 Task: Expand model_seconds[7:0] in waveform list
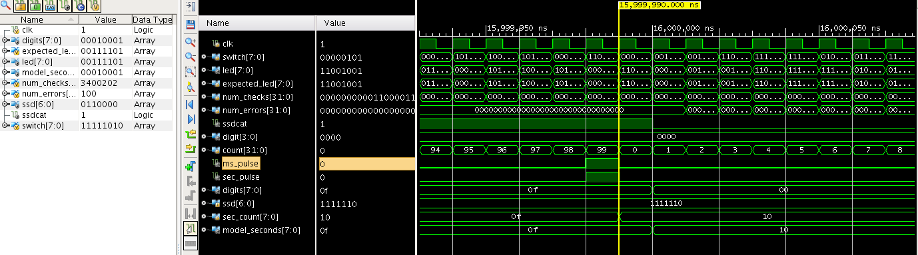(204, 230)
